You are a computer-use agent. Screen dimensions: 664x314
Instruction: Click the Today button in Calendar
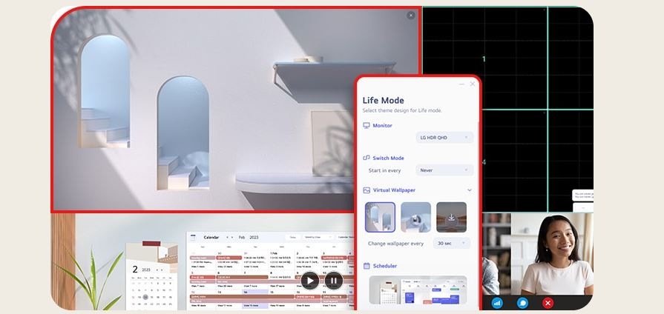pos(292,238)
